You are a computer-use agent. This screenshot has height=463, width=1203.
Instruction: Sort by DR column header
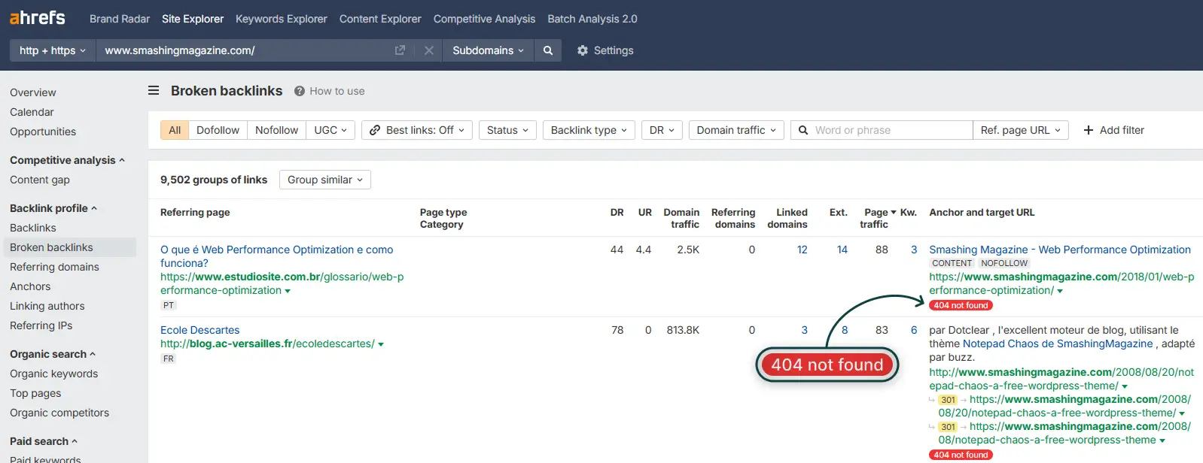[x=617, y=213]
